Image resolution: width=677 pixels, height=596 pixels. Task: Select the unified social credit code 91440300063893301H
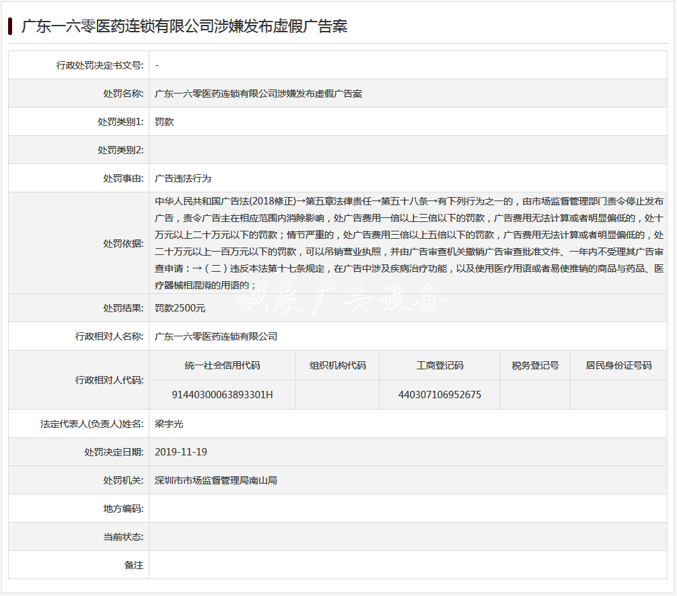coord(222,394)
